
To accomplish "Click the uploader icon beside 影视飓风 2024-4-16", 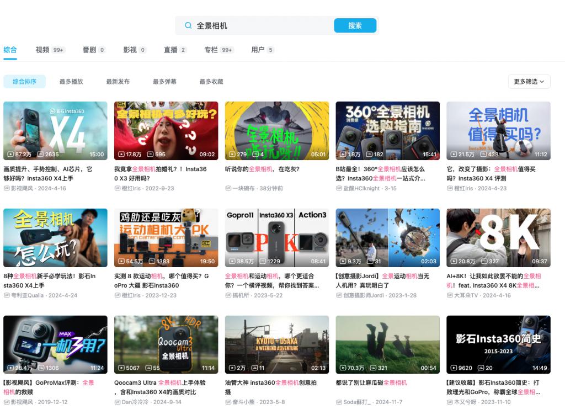I will click(7, 188).
